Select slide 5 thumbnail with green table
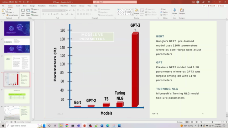228x128 pixels. pyautogui.click(x=17, y=96)
